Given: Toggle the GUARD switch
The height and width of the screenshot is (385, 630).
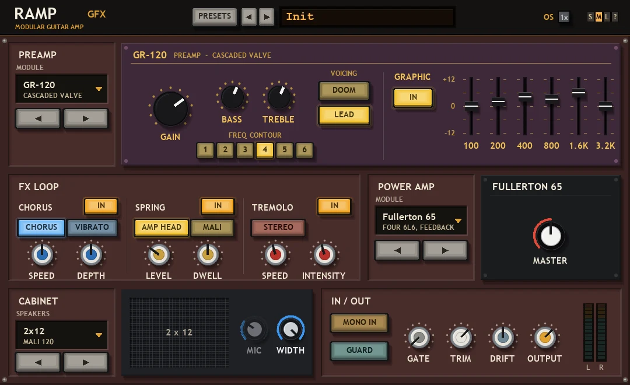Looking at the screenshot, I should click(x=359, y=351).
